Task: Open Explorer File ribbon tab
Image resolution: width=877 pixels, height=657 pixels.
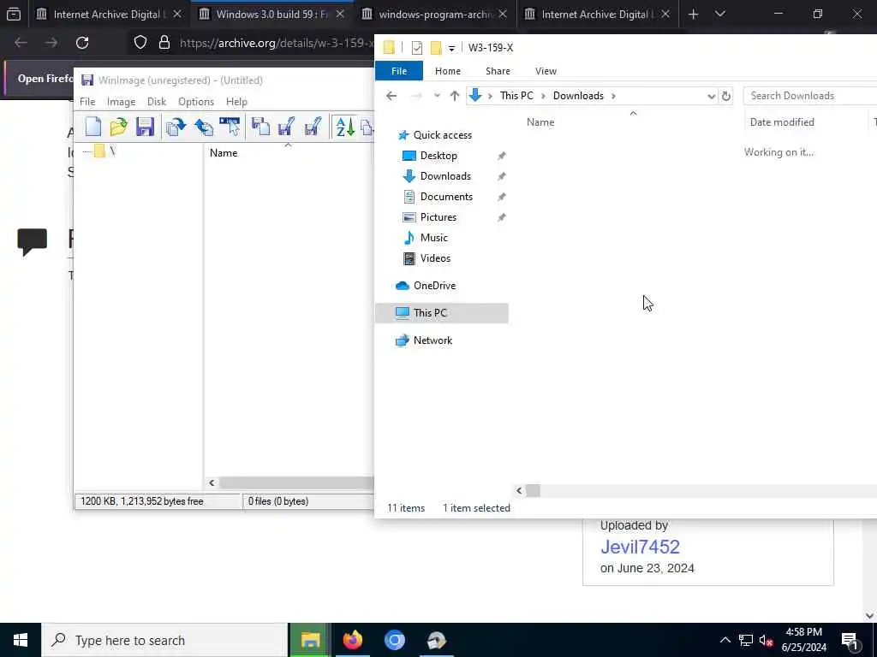Action: coord(399,71)
